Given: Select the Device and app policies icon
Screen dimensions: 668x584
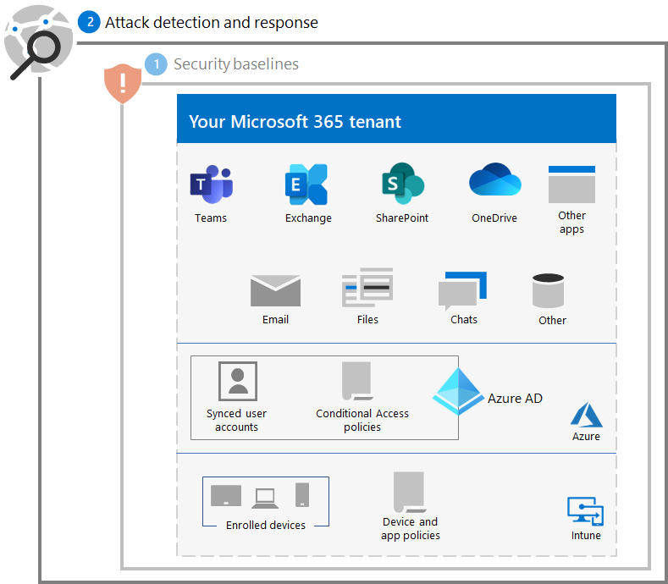Looking at the screenshot, I should click(408, 492).
